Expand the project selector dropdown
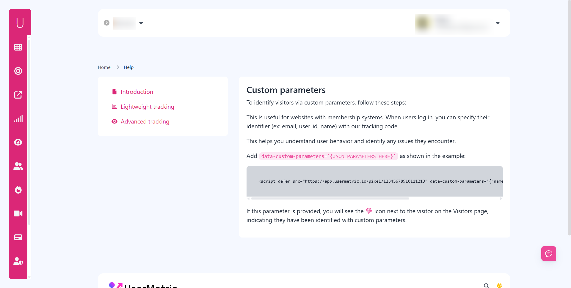This screenshot has height=288, width=571. [x=141, y=23]
